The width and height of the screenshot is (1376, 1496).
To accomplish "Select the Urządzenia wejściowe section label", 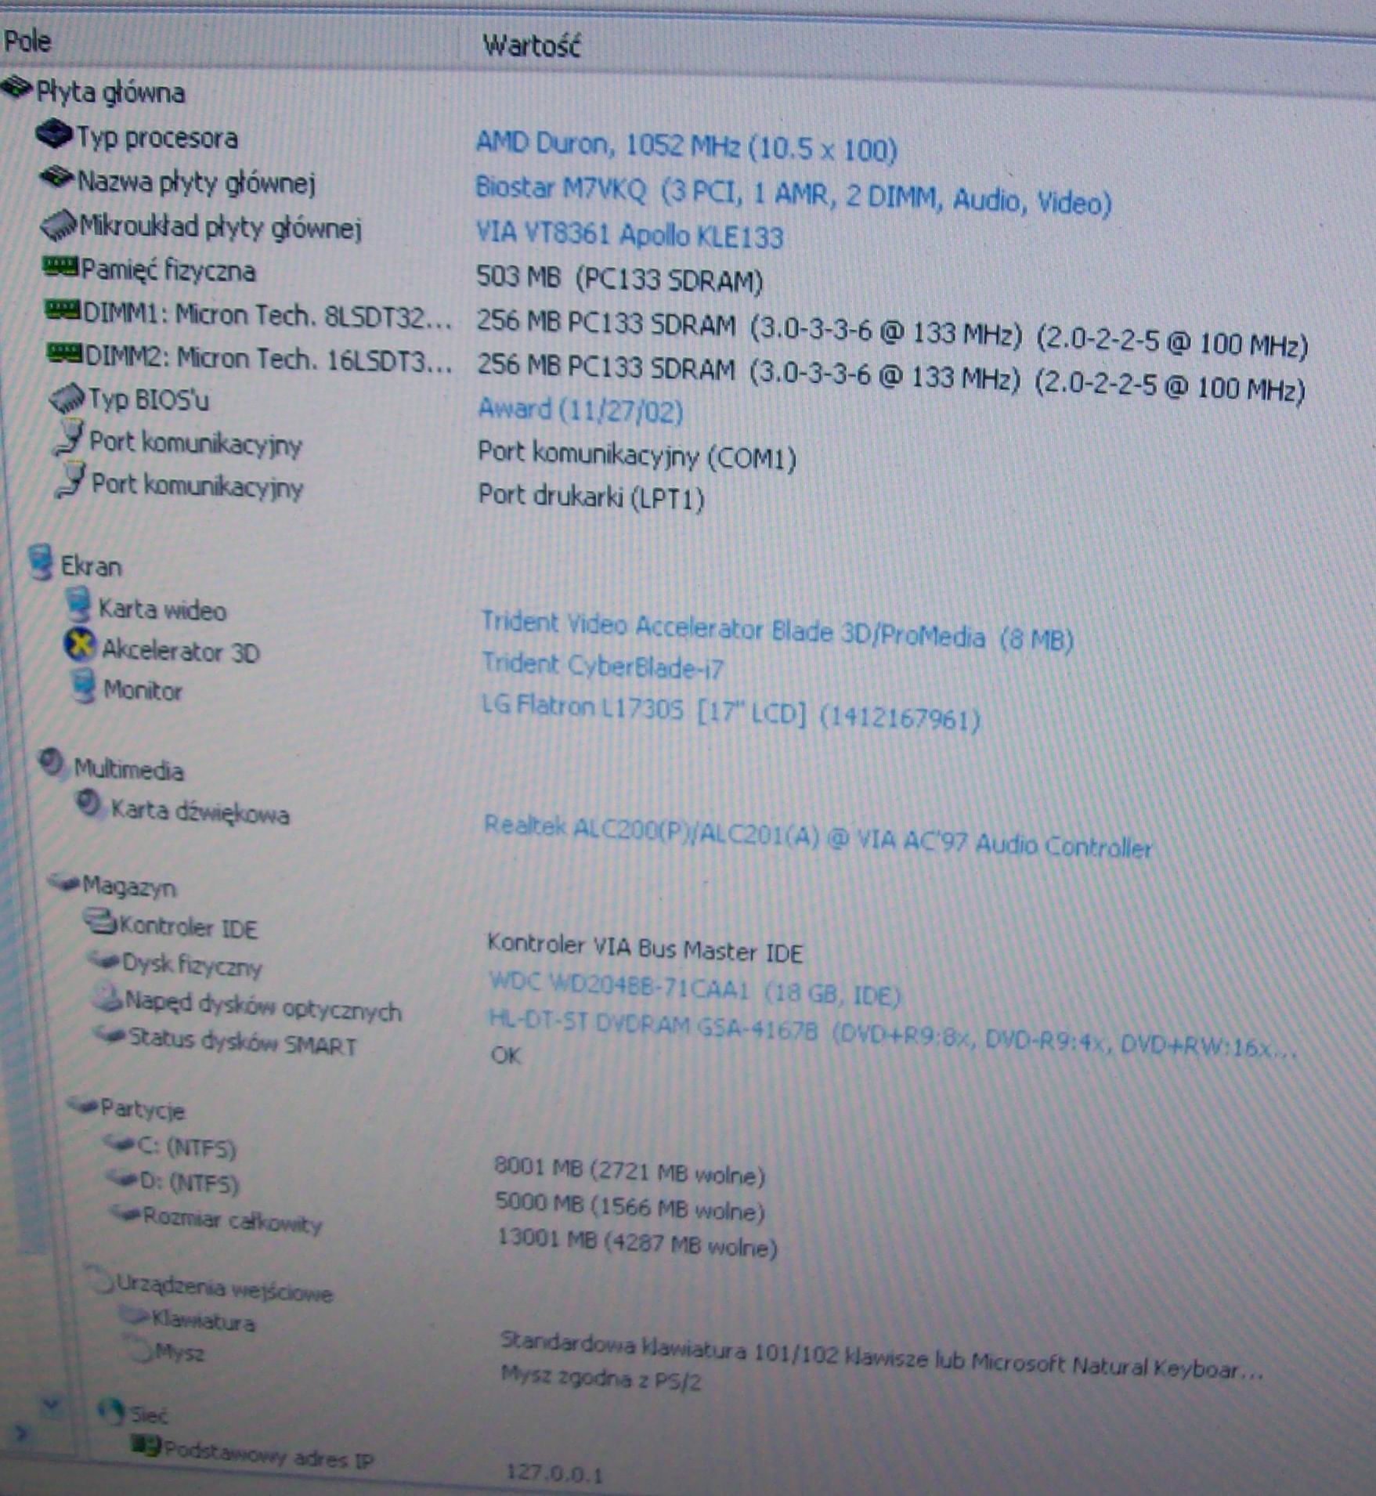I will click(x=225, y=1288).
